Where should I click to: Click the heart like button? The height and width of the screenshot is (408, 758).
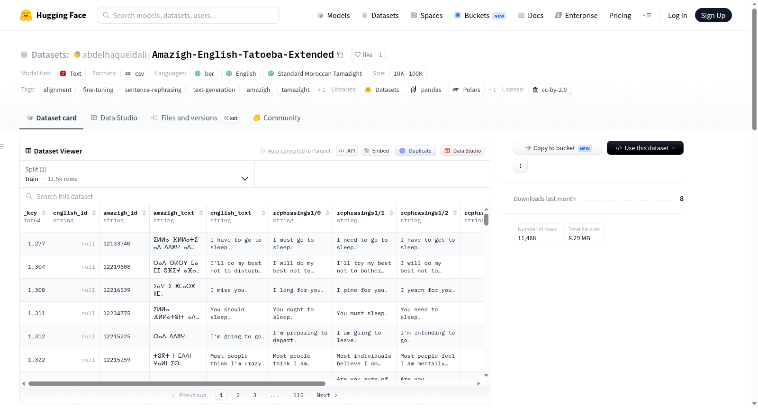pos(364,54)
